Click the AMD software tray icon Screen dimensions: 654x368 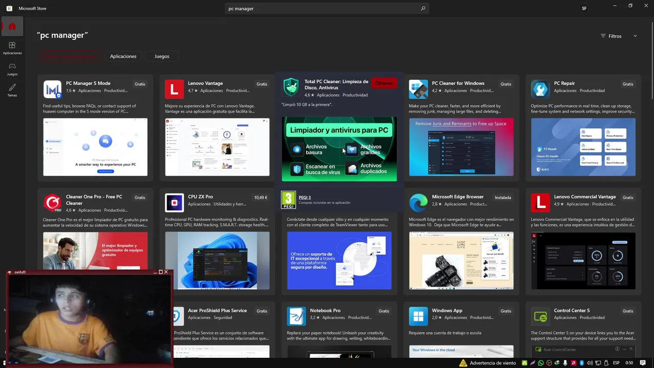click(574, 363)
